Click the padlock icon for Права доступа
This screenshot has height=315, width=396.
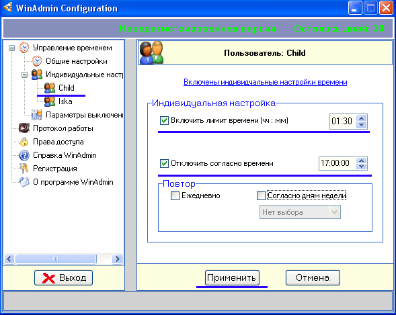[24, 142]
